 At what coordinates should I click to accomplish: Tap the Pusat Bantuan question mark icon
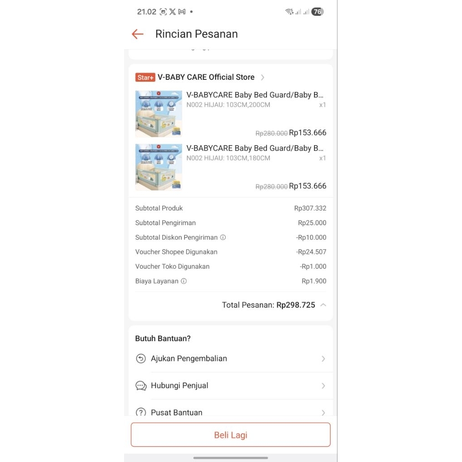click(x=141, y=412)
